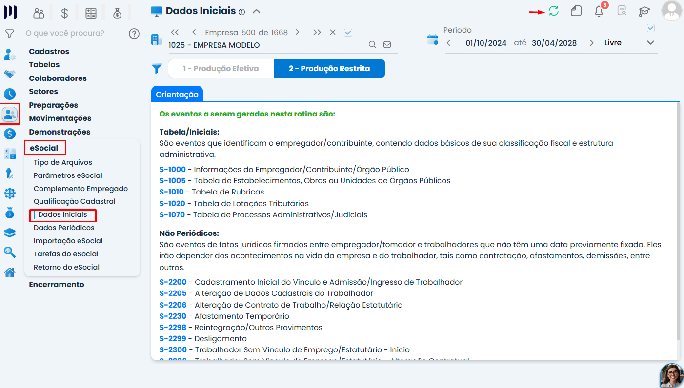The image size is (684, 388).
Task: Search company using magnifier beside EMPRESA MODELO
Action: tap(372, 45)
